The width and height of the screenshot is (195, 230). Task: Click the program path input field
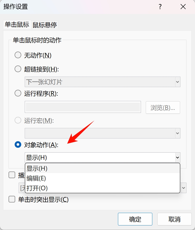pyautogui.click(x=83, y=107)
